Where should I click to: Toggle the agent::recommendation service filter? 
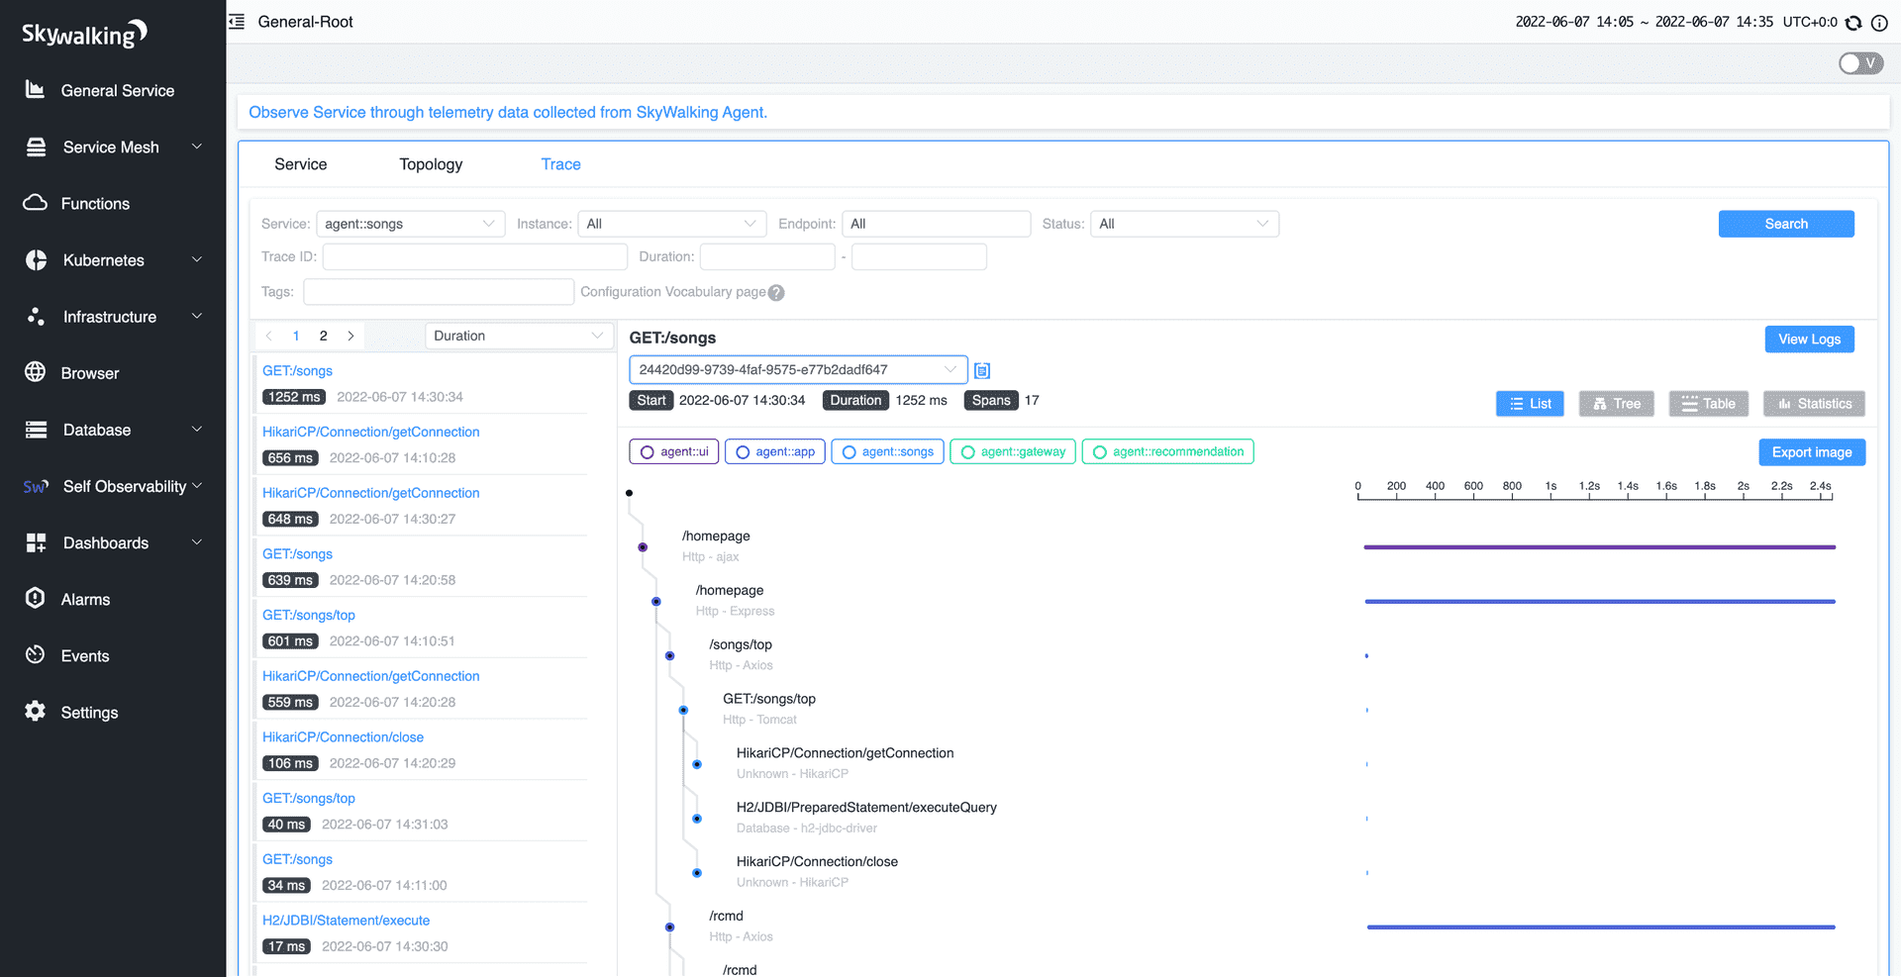pos(1168,451)
